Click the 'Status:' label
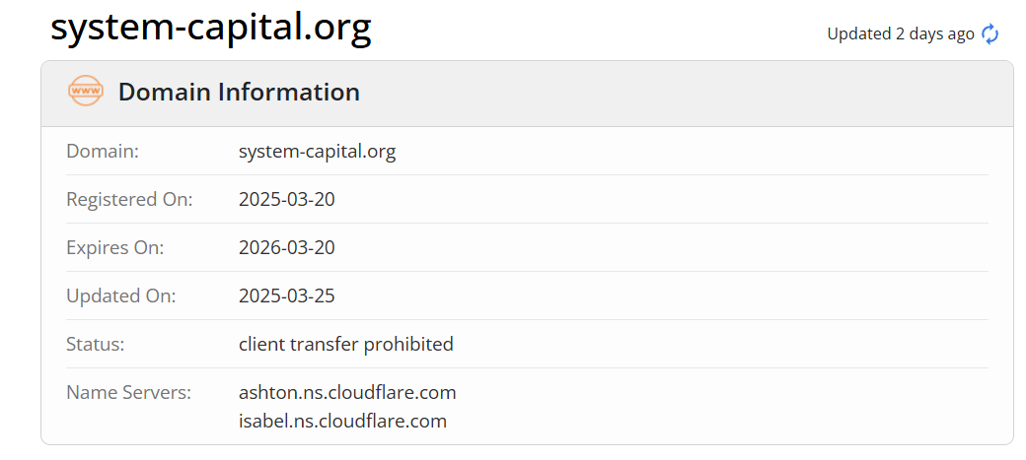This screenshot has height=460, width=1026. click(x=96, y=345)
